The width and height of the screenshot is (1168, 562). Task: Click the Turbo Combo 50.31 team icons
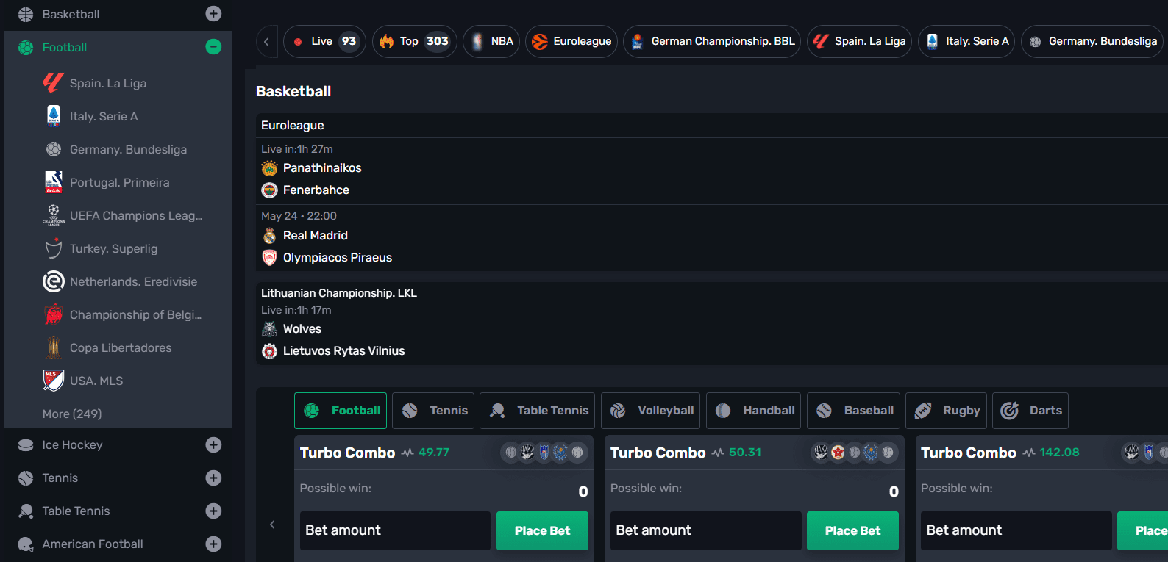pyautogui.click(x=855, y=453)
